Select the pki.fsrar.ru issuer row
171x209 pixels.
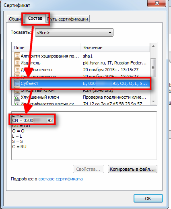click(81, 63)
